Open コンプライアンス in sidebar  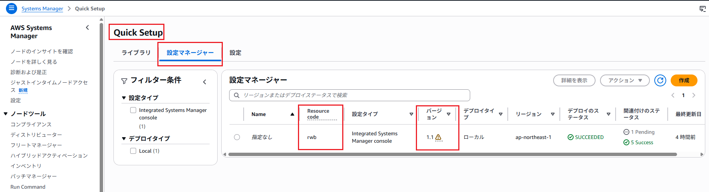31,125
